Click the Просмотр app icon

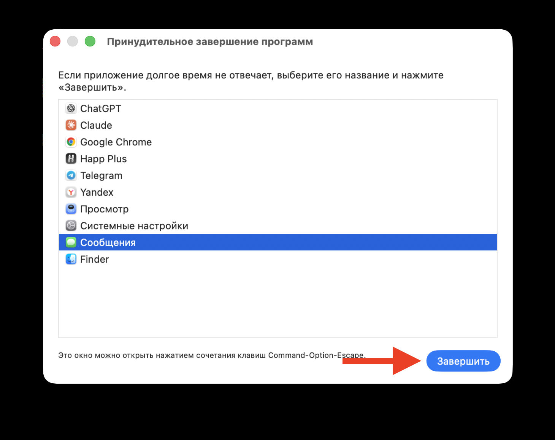point(71,209)
